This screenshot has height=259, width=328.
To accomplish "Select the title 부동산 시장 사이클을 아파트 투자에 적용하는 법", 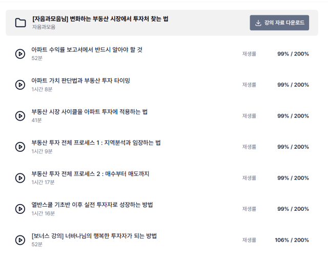I will [x=90, y=112].
